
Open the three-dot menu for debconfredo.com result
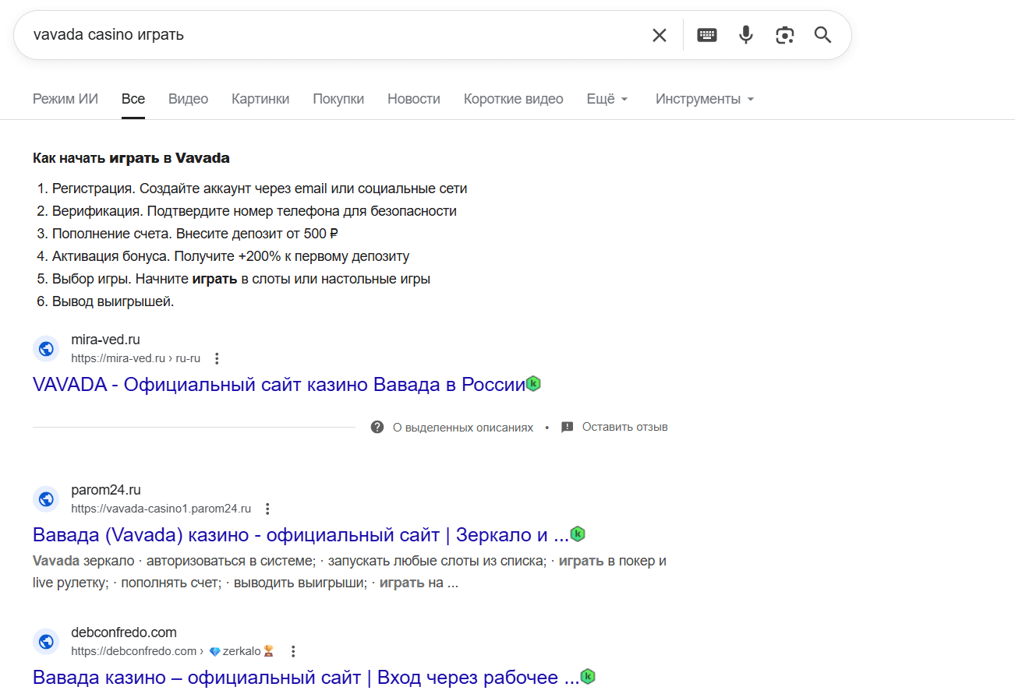[293, 650]
